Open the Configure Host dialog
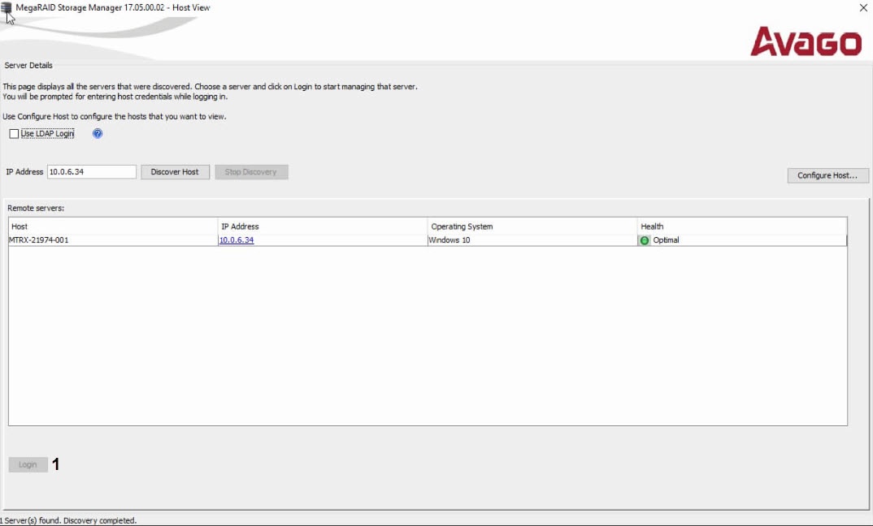The height and width of the screenshot is (526, 873). (827, 175)
